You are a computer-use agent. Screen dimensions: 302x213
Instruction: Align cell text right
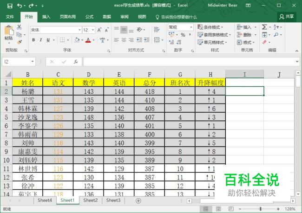(x=131, y=40)
